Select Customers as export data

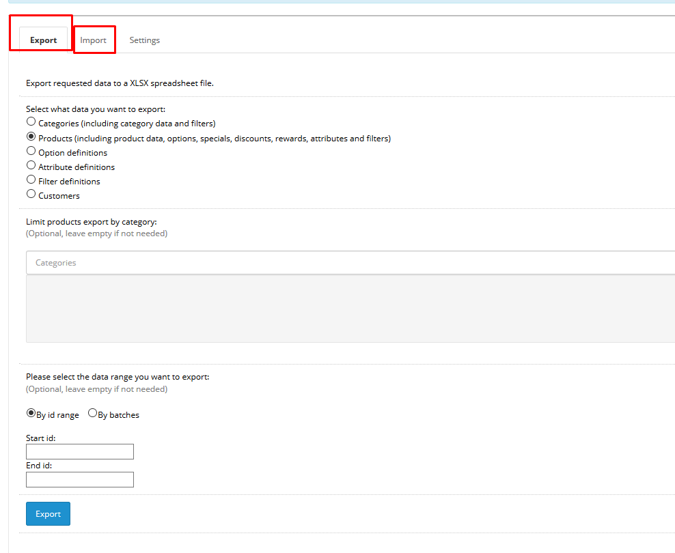point(31,194)
